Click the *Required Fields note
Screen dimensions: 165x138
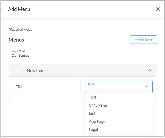point(20,29)
